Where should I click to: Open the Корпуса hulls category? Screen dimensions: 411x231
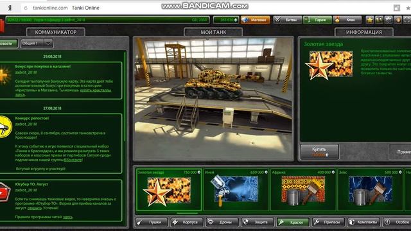(187, 223)
